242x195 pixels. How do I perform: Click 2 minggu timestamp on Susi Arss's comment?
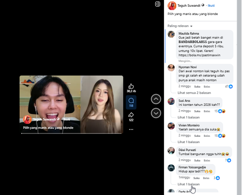[184, 111]
